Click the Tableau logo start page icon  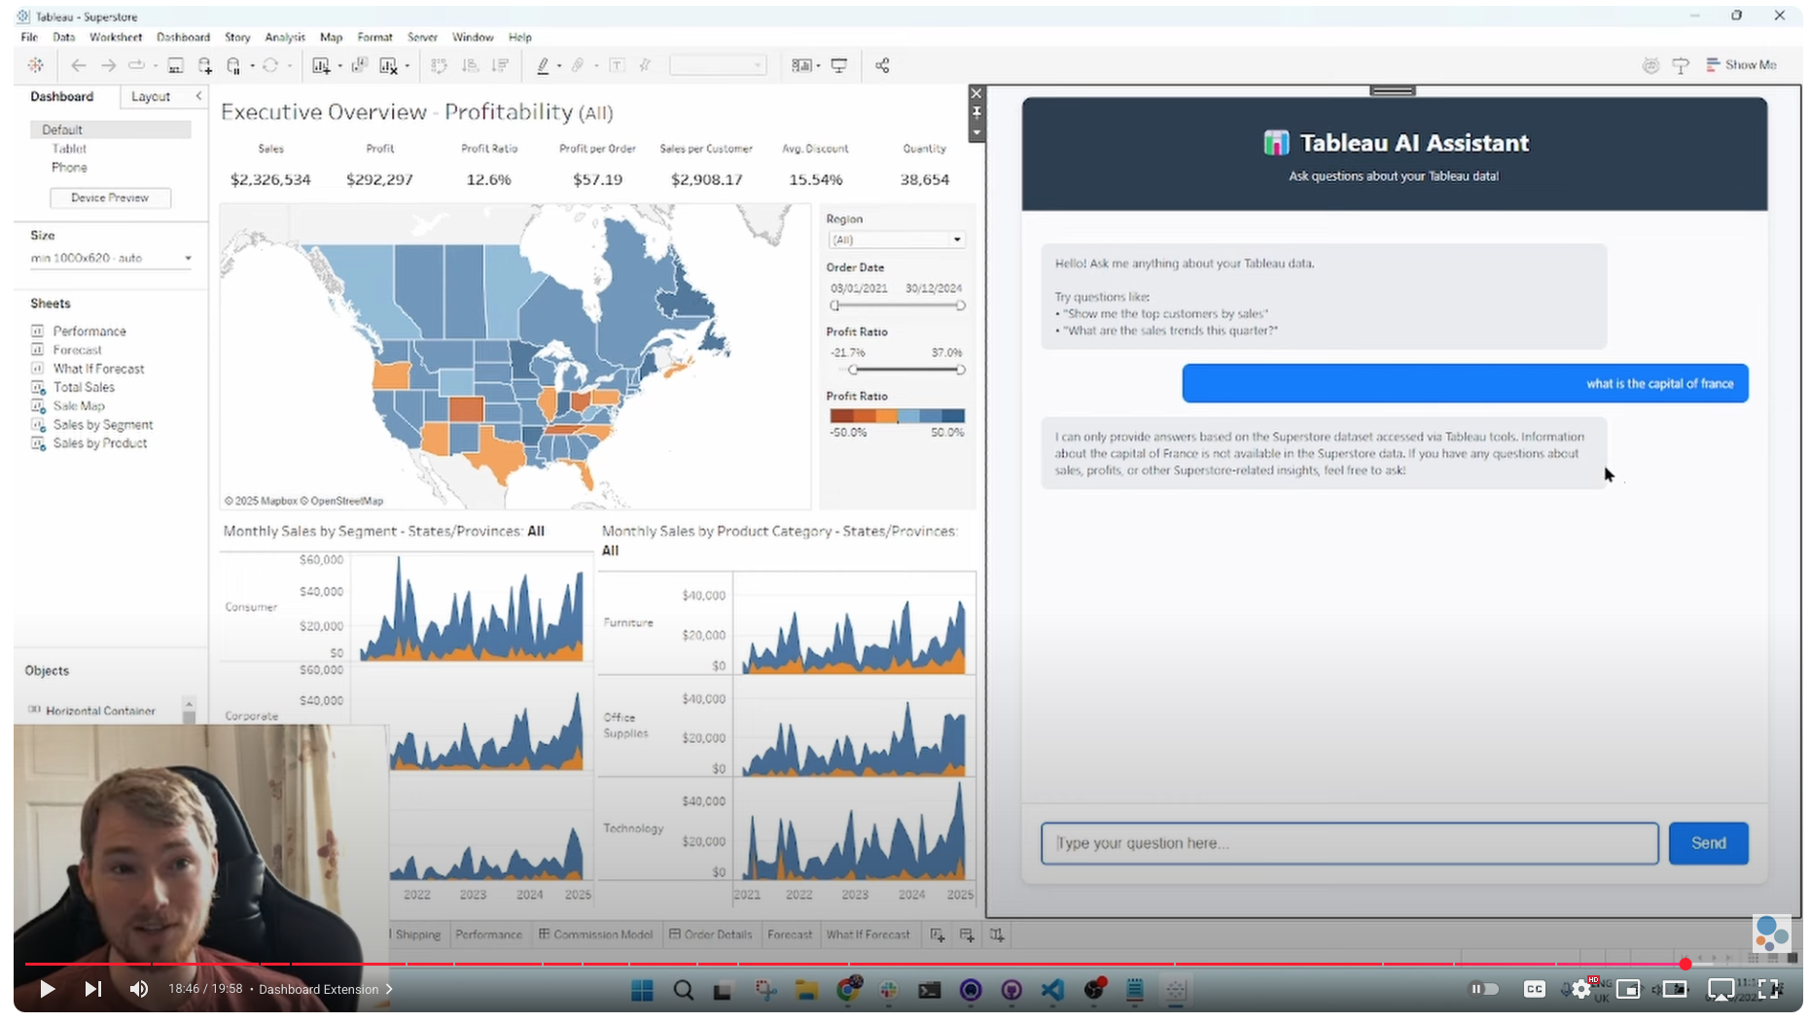point(36,65)
